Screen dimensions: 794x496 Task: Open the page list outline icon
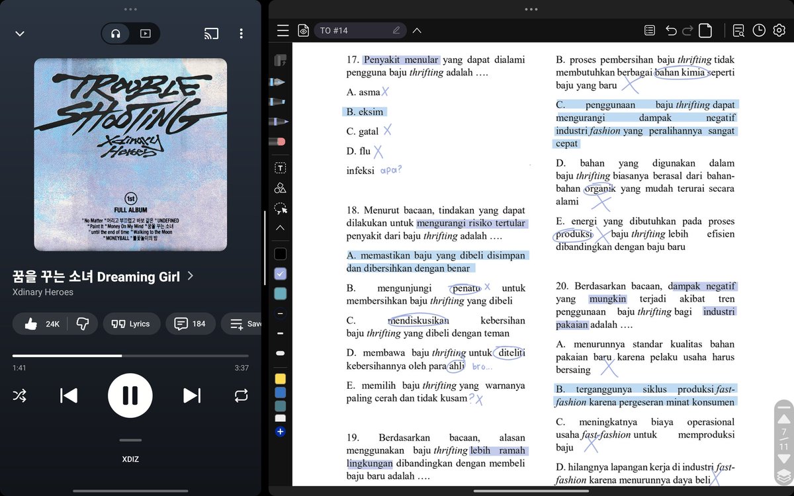click(650, 30)
